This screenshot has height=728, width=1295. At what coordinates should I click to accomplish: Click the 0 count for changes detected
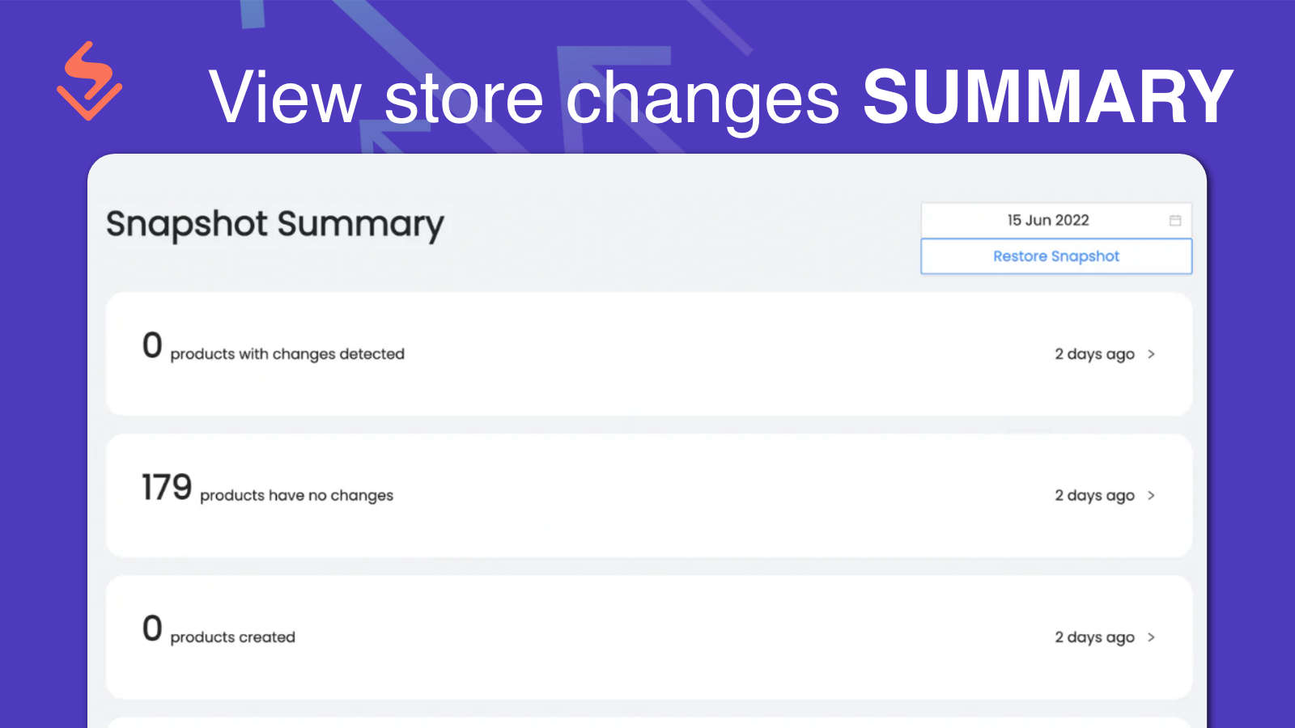pyautogui.click(x=152, y=346)
